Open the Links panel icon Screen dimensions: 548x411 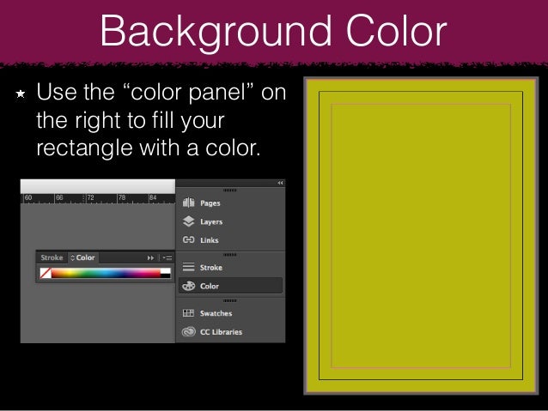(x=188, y=240)
